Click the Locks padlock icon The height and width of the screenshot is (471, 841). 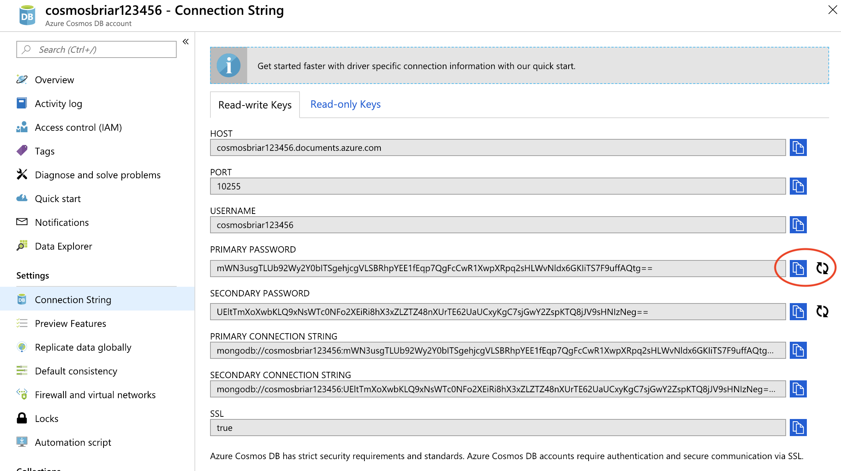tap(22, 418)
